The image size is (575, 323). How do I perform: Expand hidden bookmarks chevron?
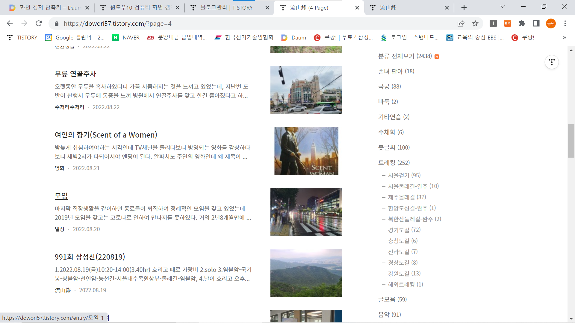tap(565, 37)
